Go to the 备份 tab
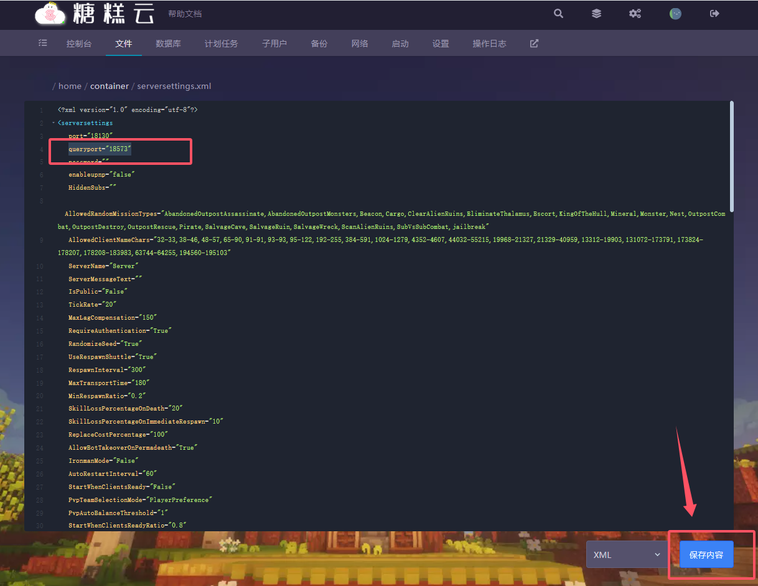 (x=319, y=44)
